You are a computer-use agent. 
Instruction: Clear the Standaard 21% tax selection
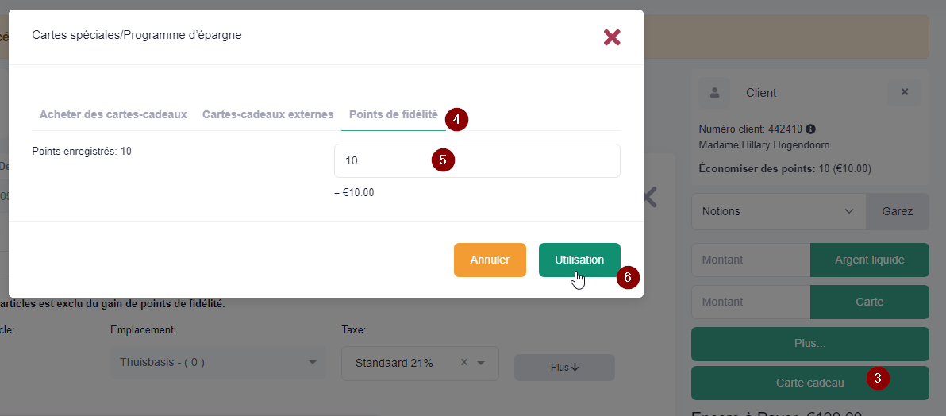point(464,363)
